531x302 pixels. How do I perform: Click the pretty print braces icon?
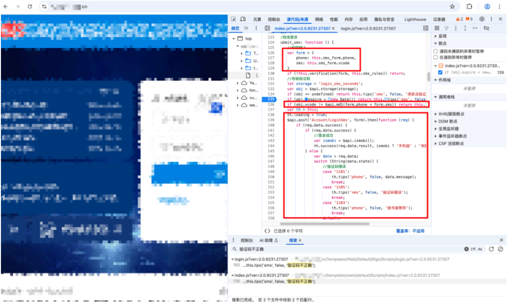tap(267, 230)
